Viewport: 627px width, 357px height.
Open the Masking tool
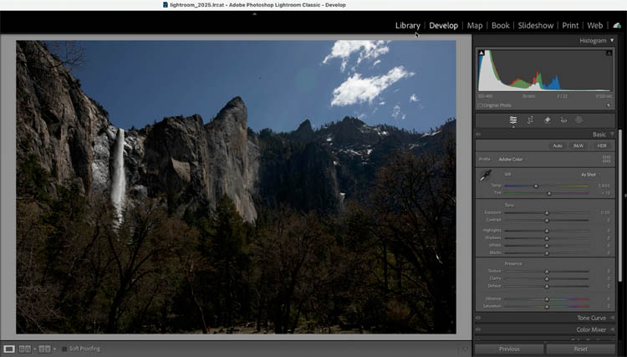(x=579, y=120)
